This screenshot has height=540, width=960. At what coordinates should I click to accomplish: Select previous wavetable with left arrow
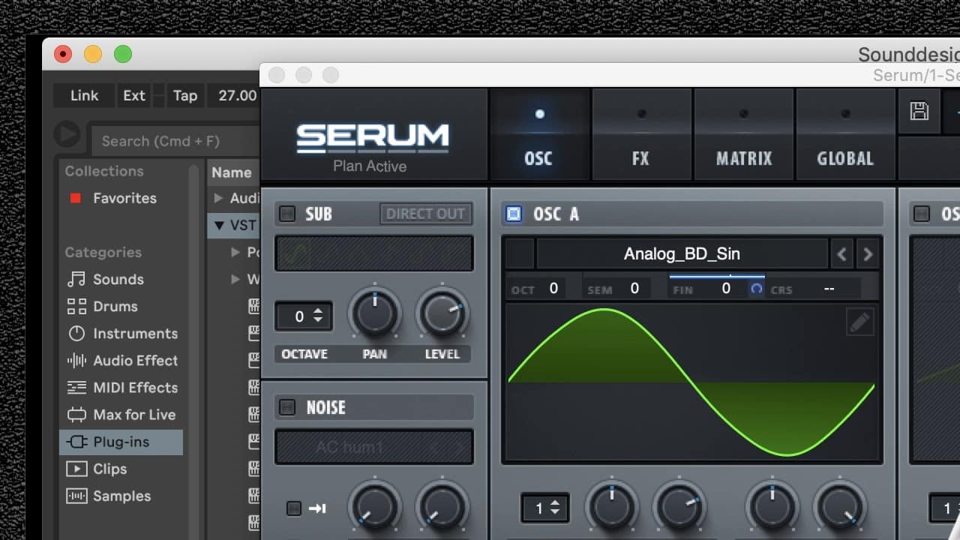(x=841, y=254)
